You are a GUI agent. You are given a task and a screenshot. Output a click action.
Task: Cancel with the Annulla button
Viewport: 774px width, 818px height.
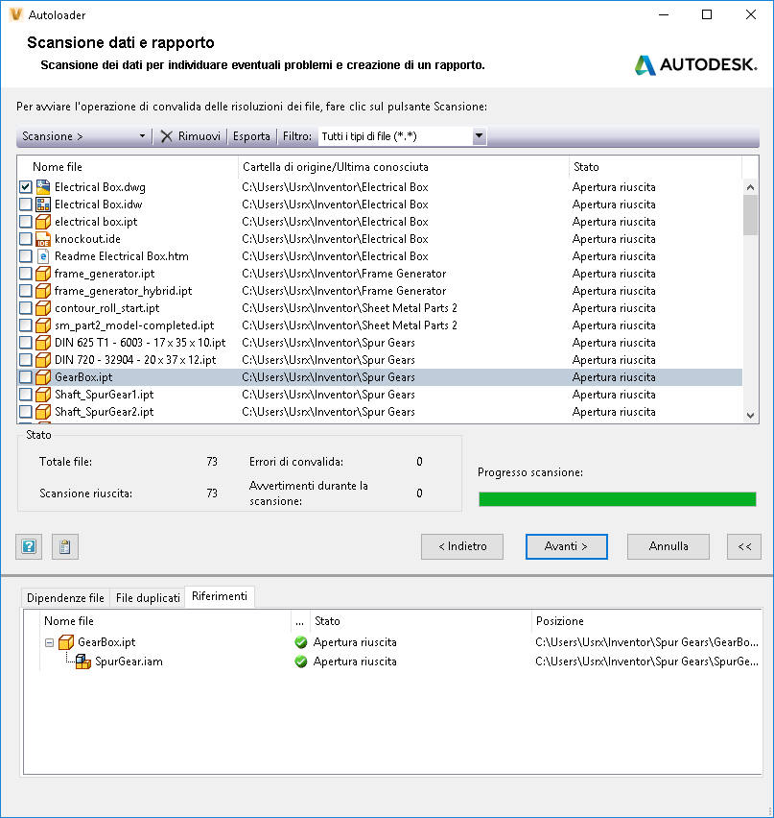pyautogui.click(x=668, y=546)
